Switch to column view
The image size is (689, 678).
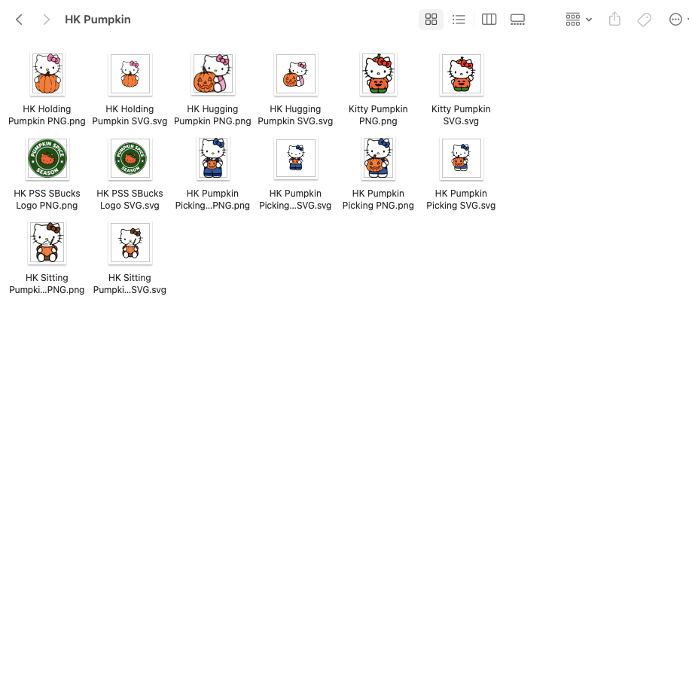coord(489,20)
